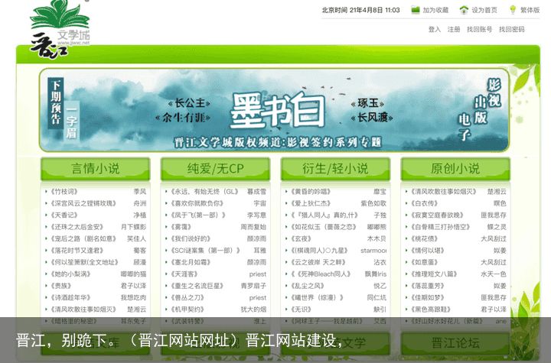Click author 月下蝶影

tap(133, 227)
